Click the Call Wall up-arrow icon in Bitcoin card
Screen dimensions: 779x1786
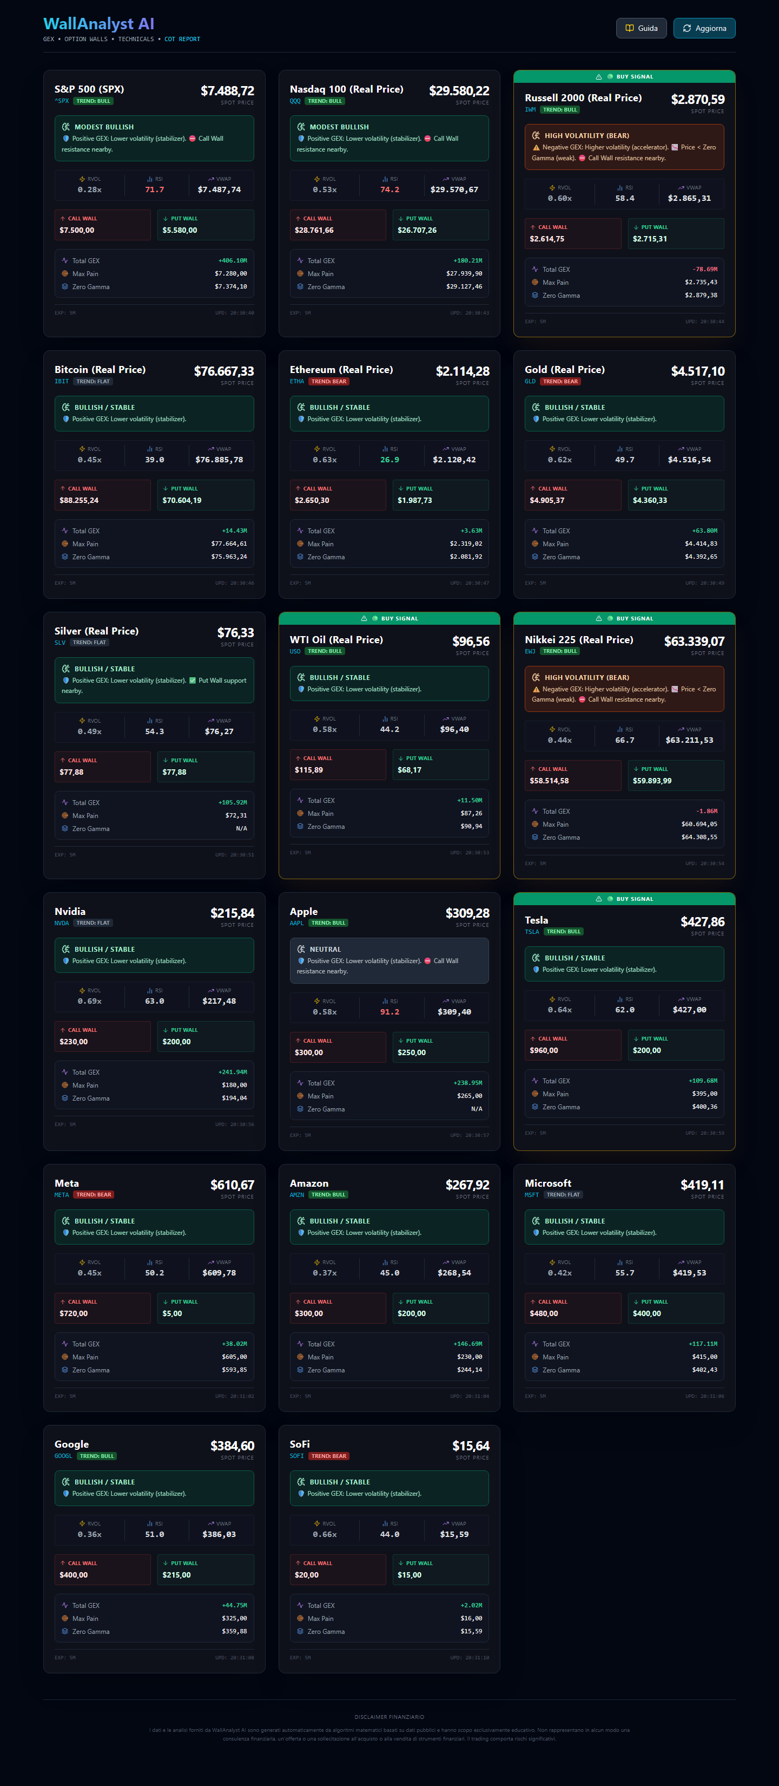click(63, 489)
